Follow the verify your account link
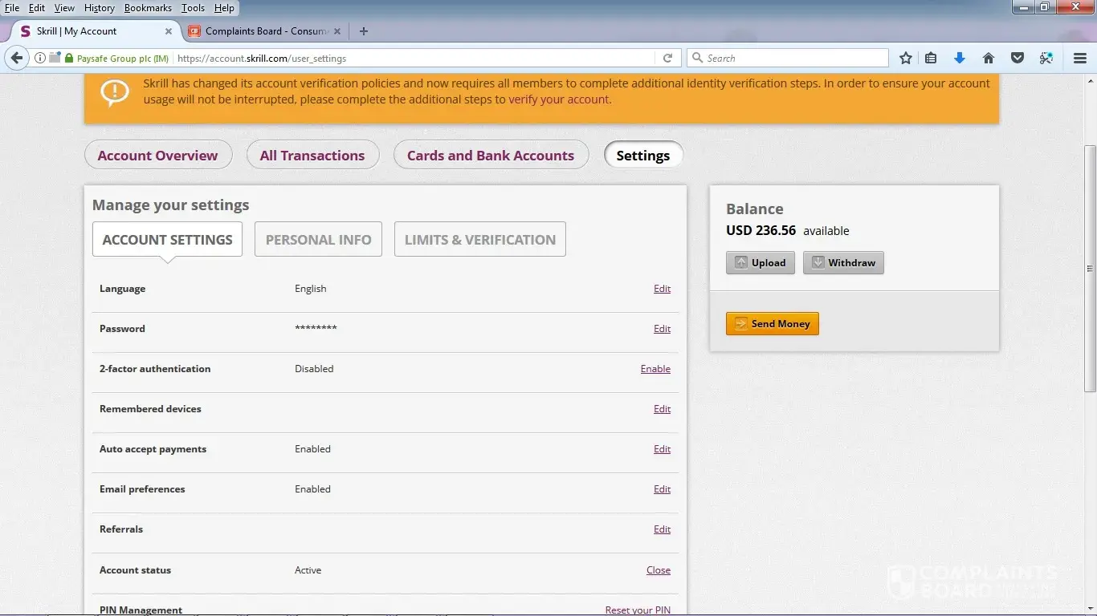 pyautogui.click(x=559, y=99)
